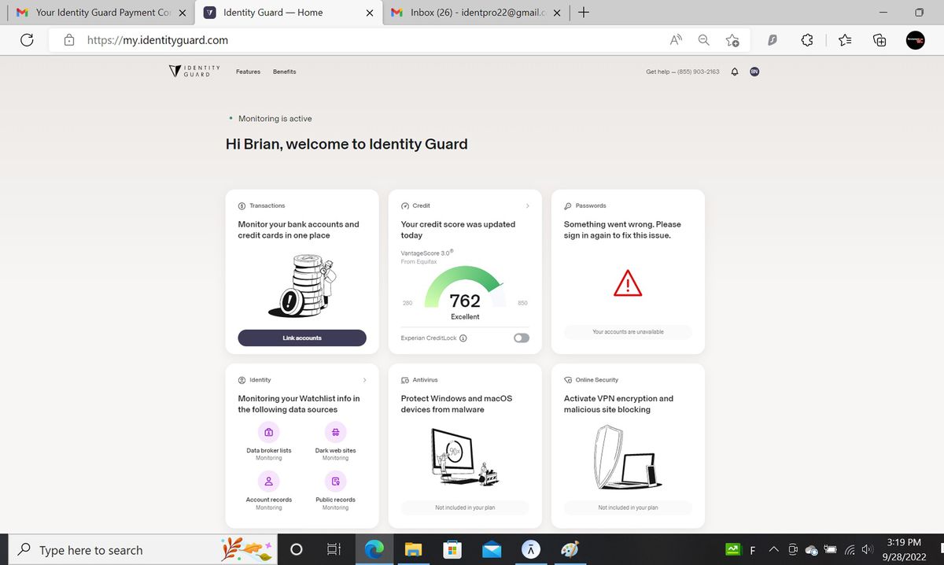944x565 pixels.
Task: Select the Passwords key icon
Action: (567, 205)
